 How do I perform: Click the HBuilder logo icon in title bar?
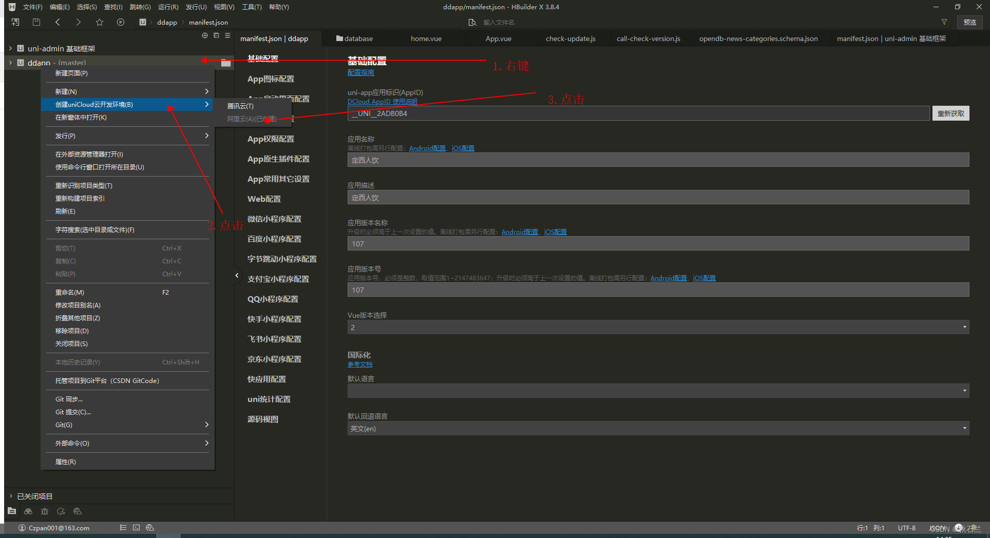click(x=12, y=7)
